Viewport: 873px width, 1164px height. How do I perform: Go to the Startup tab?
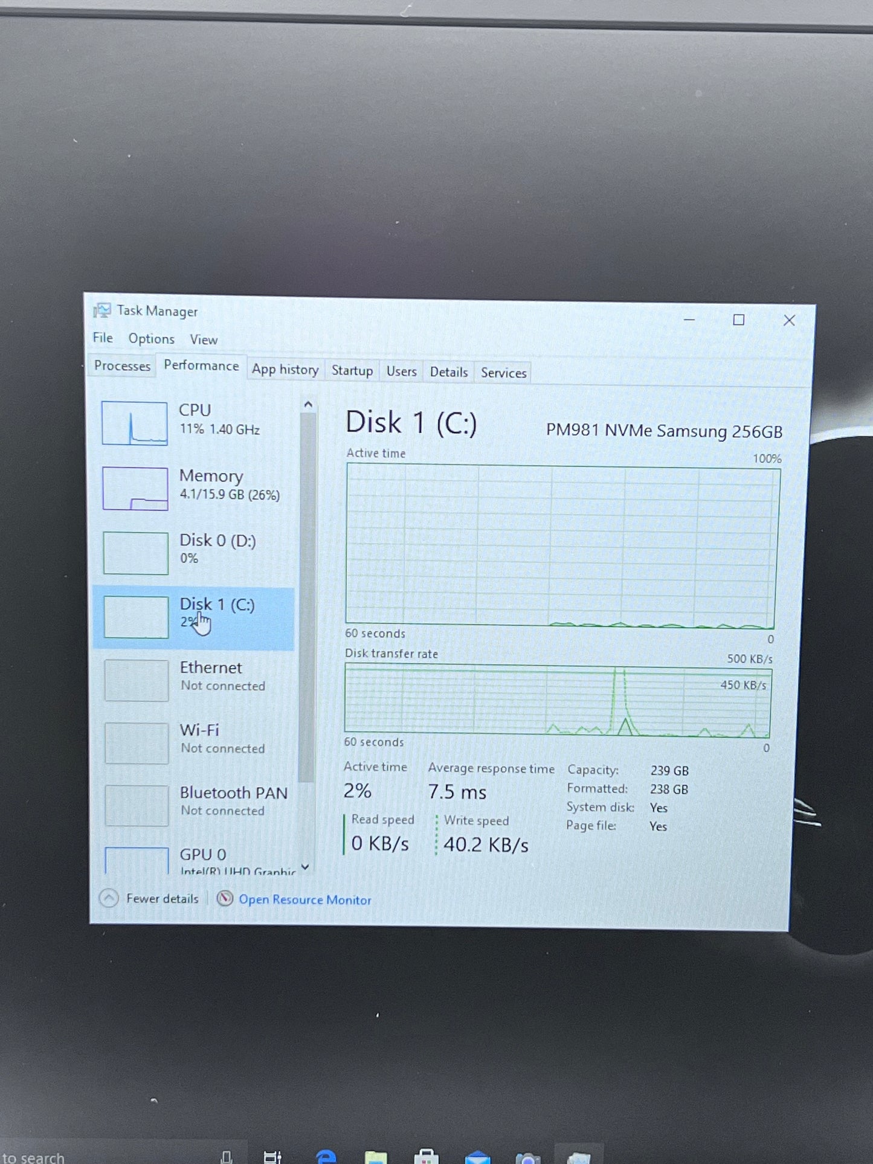pos(352,371)
